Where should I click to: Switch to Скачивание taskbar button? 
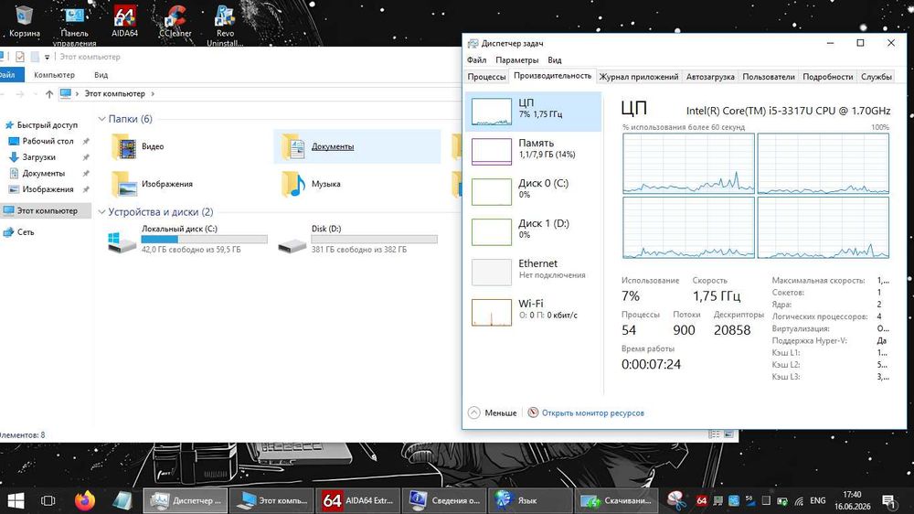(617, 500)
